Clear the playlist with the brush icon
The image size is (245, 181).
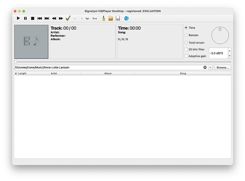point(103,18)
